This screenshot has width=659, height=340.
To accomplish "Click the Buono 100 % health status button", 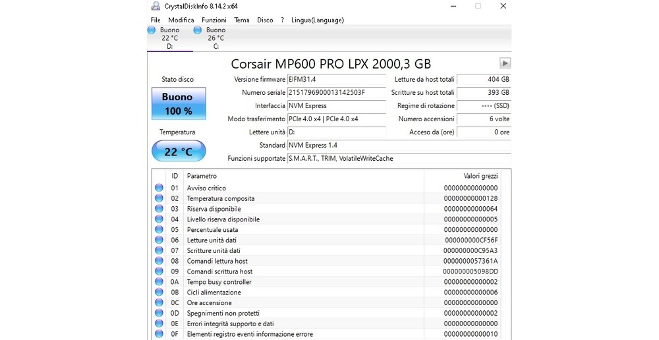I will pos(179,103).
